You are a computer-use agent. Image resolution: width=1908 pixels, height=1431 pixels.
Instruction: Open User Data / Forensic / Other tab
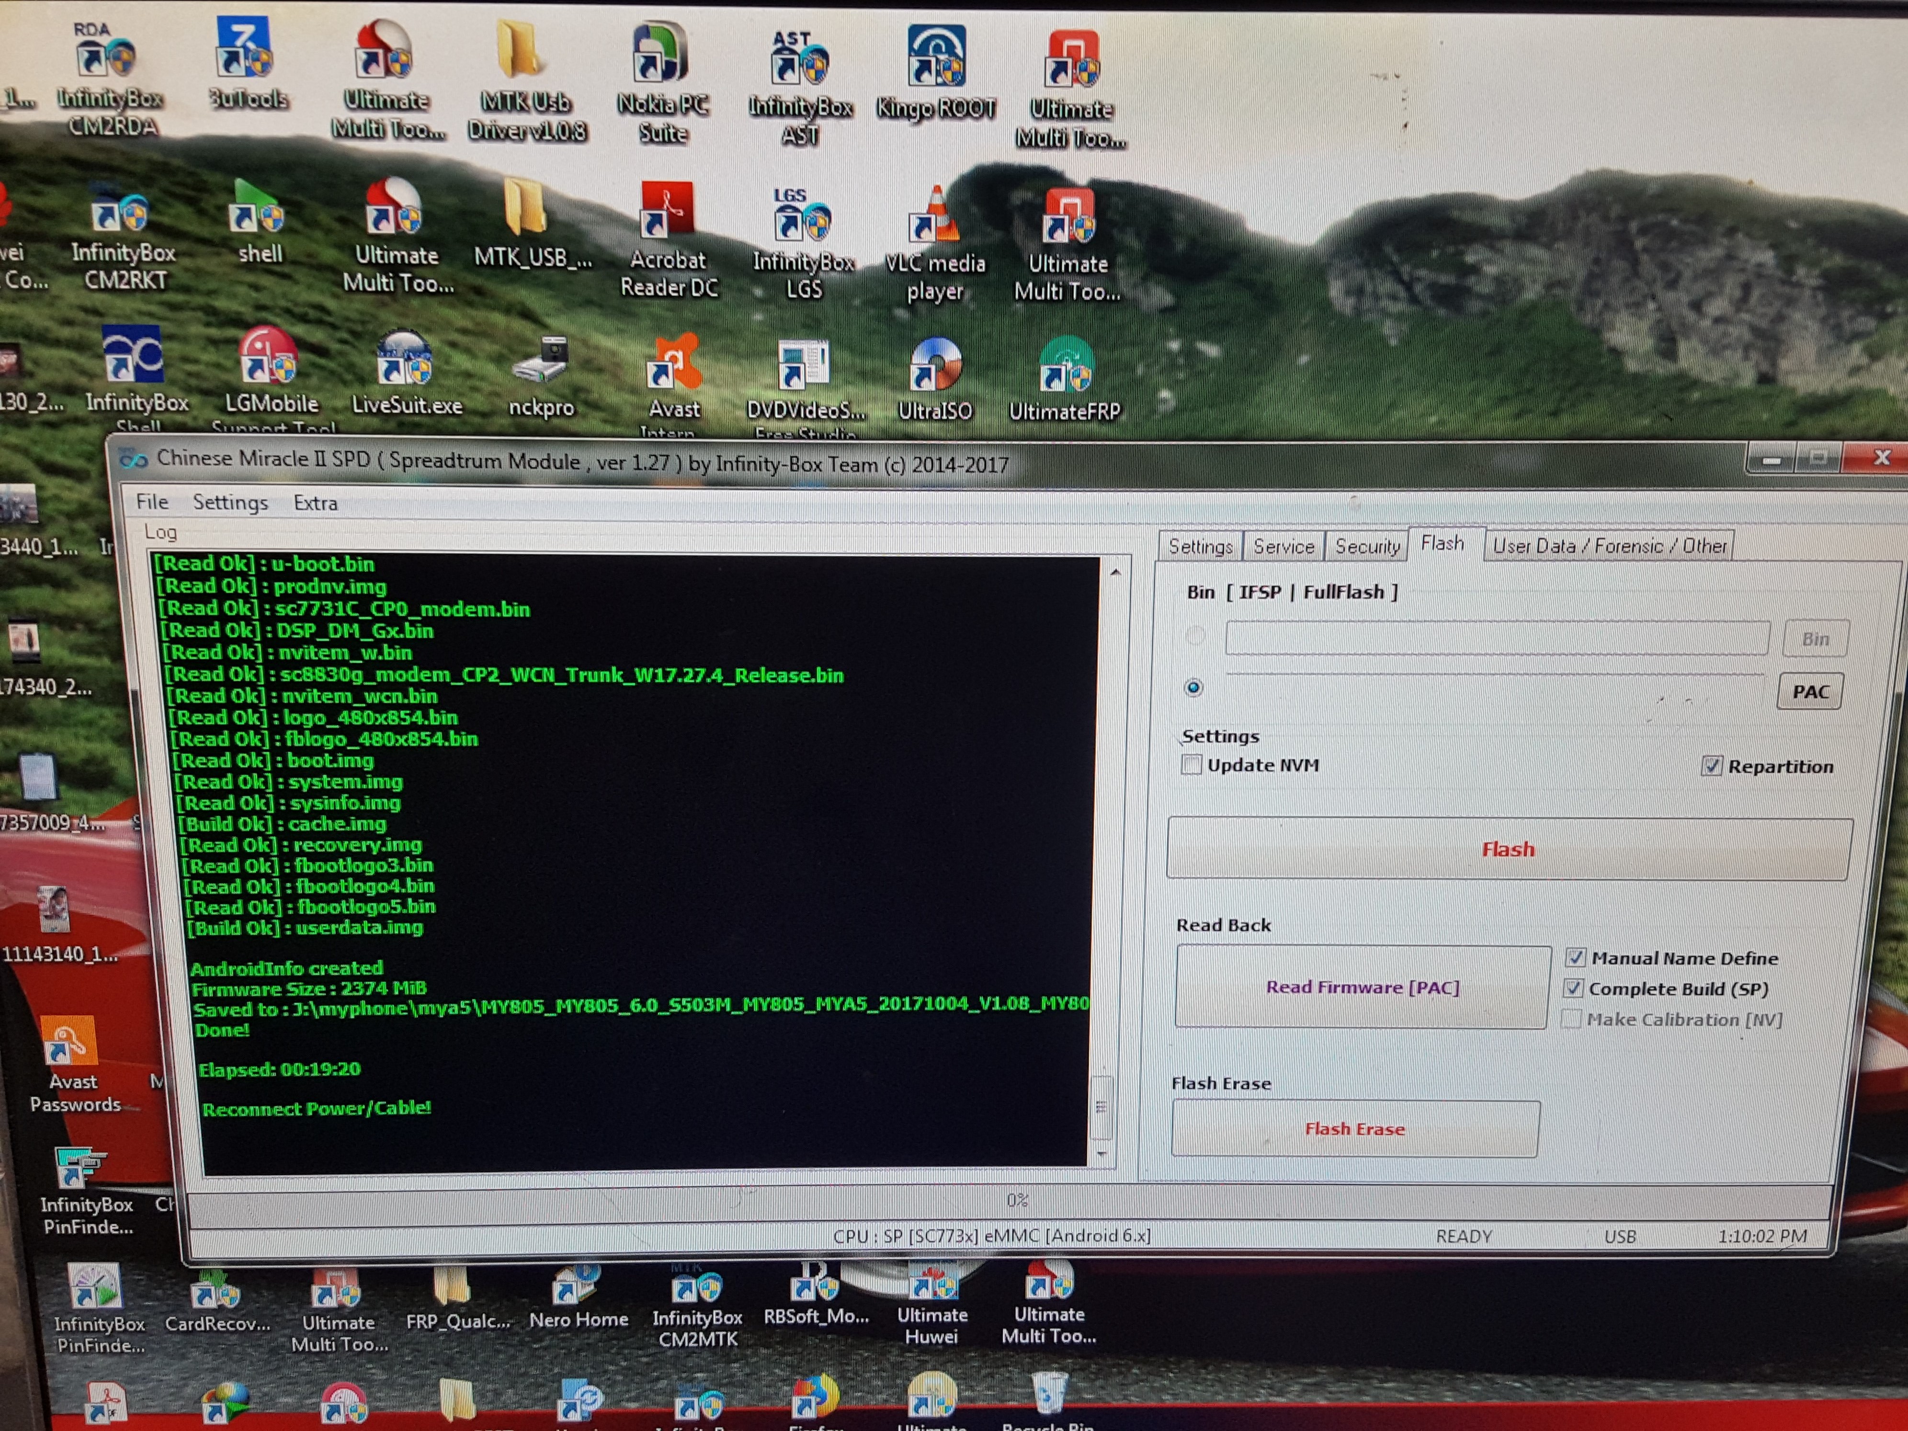[x=1610, y=546]
